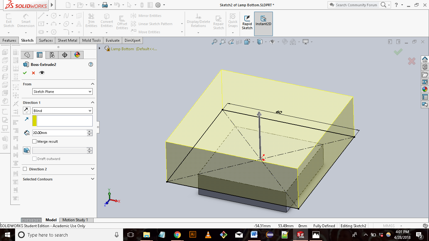This screenshot has width=429, height=241.
Task: Click the Zoom to Fit icon
Action: tap(215, 42)
